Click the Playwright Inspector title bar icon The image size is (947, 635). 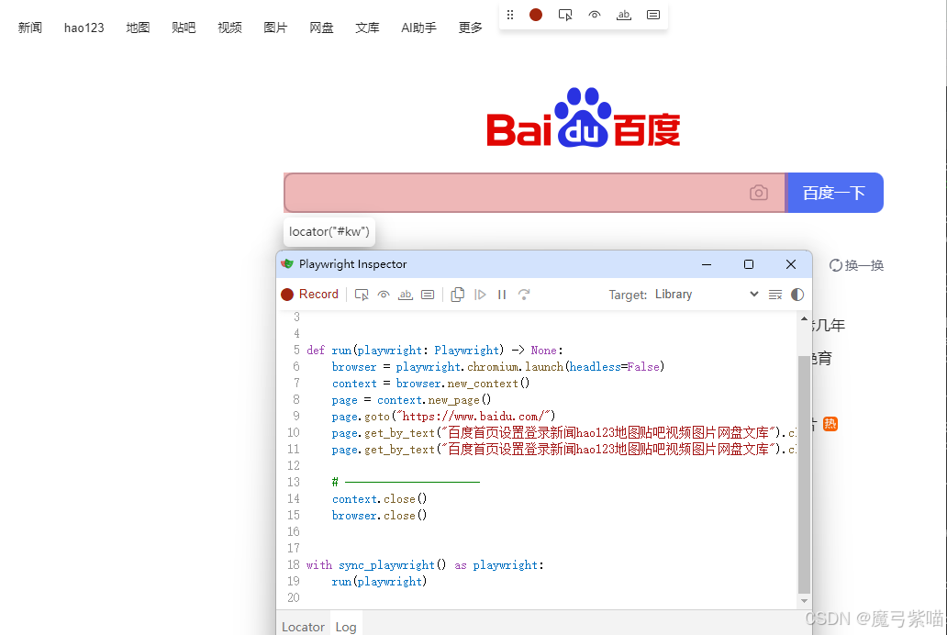click(287, 264)
